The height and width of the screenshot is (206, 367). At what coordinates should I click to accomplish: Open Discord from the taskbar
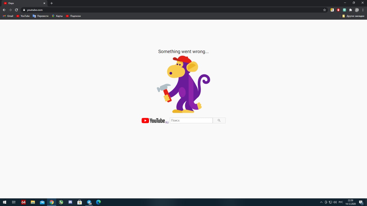[x=70, y=202]
